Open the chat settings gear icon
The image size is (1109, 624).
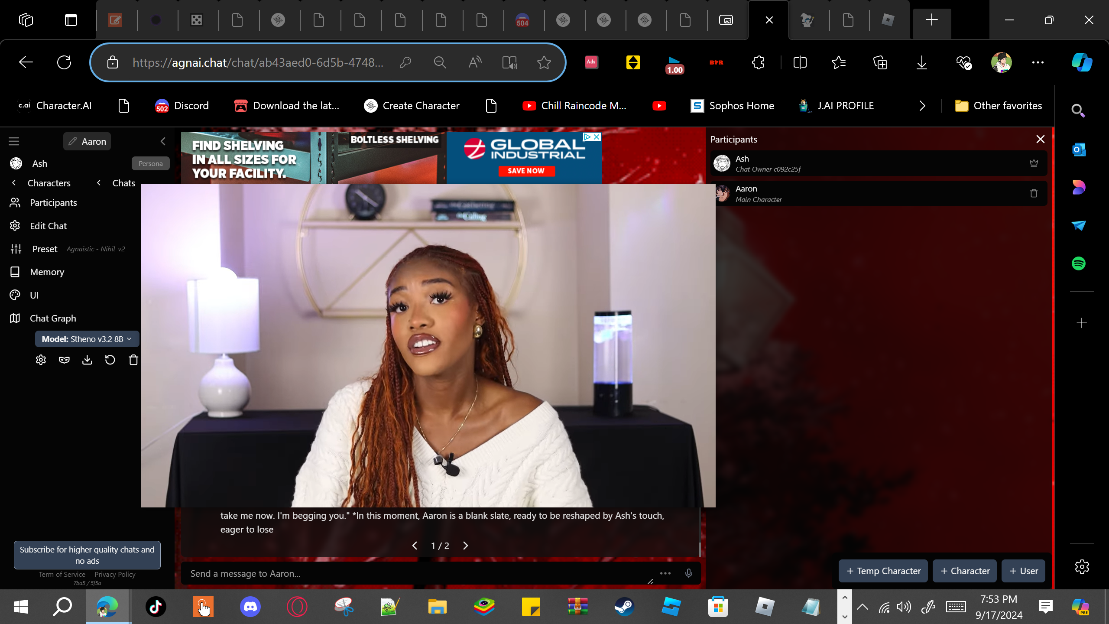pyautogui.click(x=41, y=360)
